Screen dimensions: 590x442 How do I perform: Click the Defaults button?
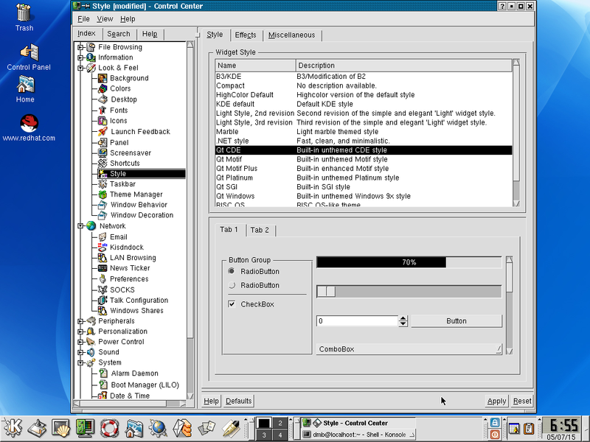click(x=238, y=401)
